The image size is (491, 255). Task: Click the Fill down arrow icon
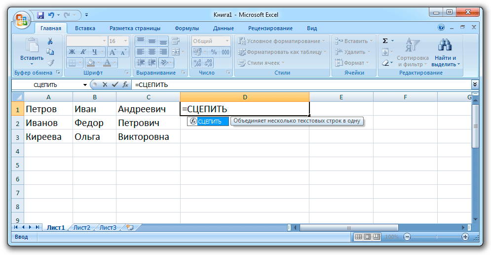point(385,52)
